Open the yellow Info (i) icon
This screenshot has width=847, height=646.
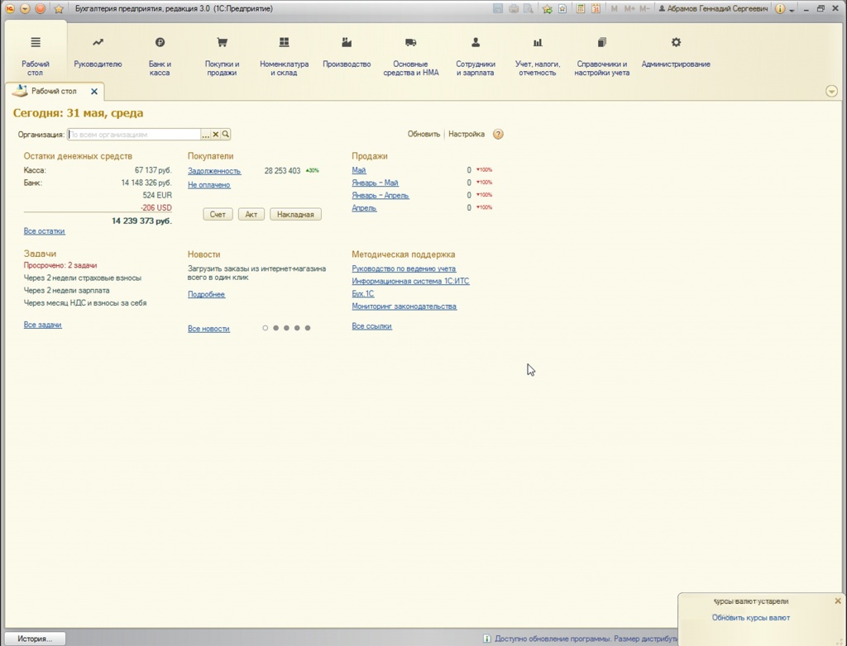(x=779, y=8)
